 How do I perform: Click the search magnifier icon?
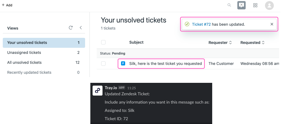click(229, 5)
